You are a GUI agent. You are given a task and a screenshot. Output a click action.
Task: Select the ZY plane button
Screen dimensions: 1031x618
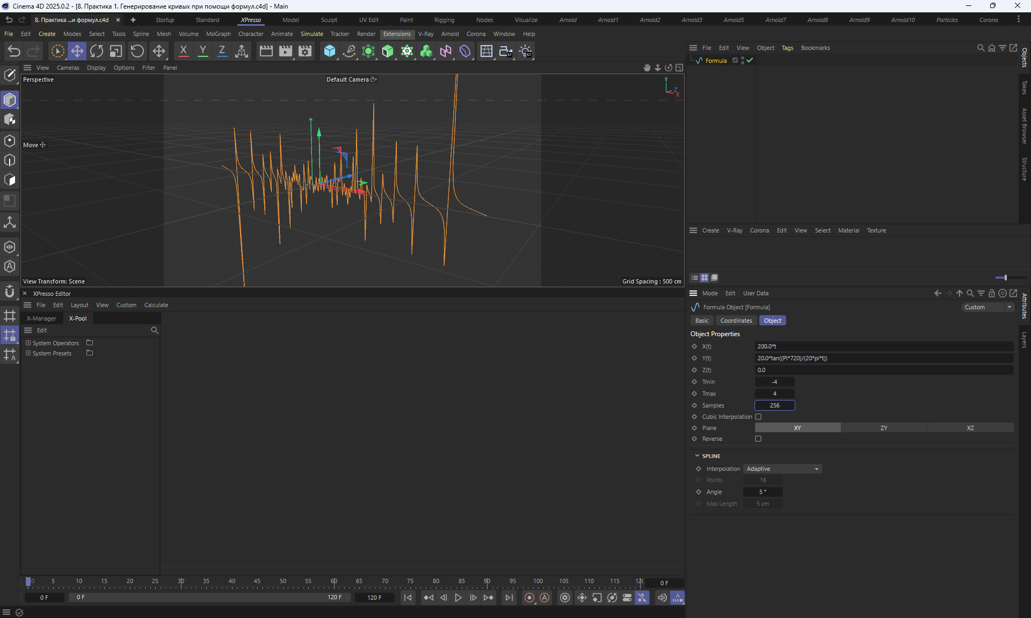pos(883,428)
